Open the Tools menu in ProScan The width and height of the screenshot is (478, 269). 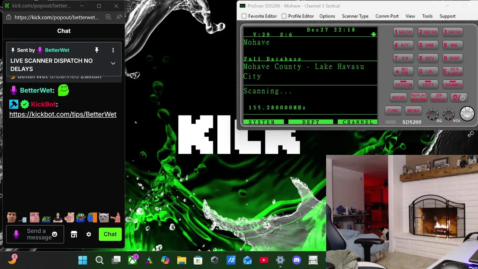tap(427, 16)
